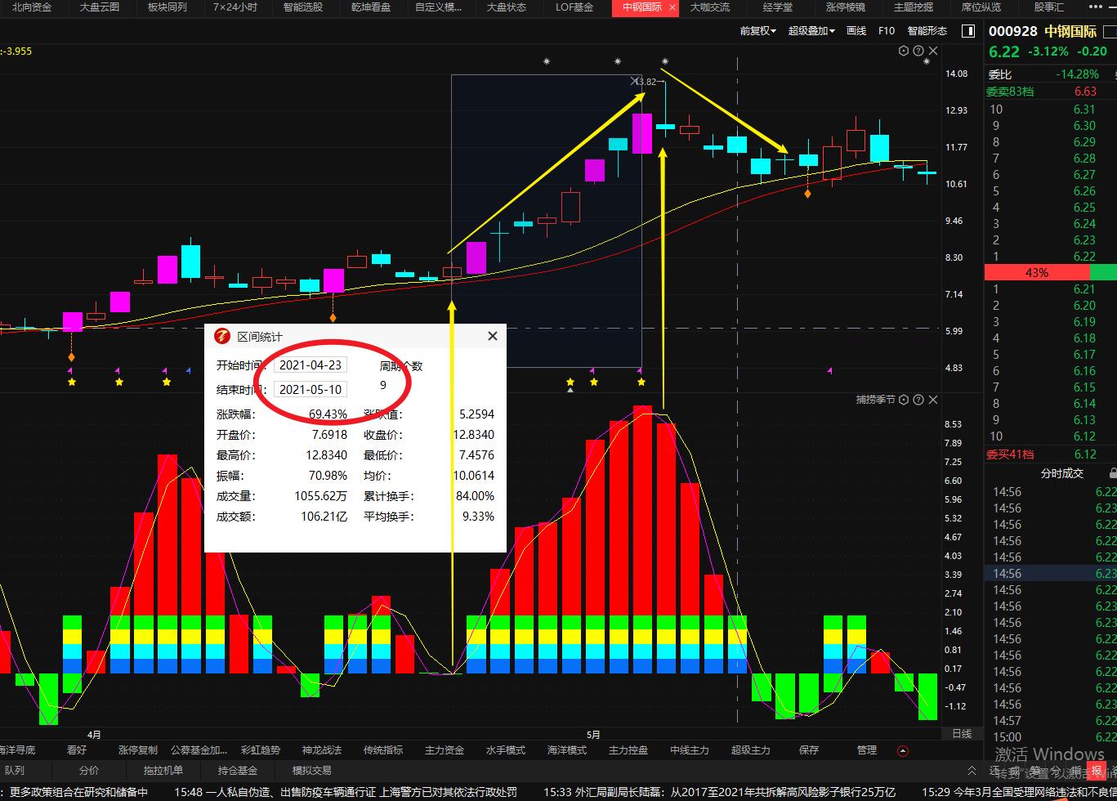Toggle 画线 drawing mode
Image resolution: width=1117 pixels, height=801 pixels.
(x=856, y=31)
